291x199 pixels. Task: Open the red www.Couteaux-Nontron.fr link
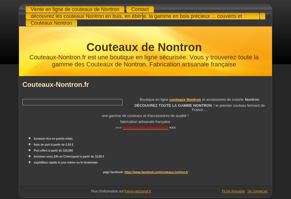point(146,127)
